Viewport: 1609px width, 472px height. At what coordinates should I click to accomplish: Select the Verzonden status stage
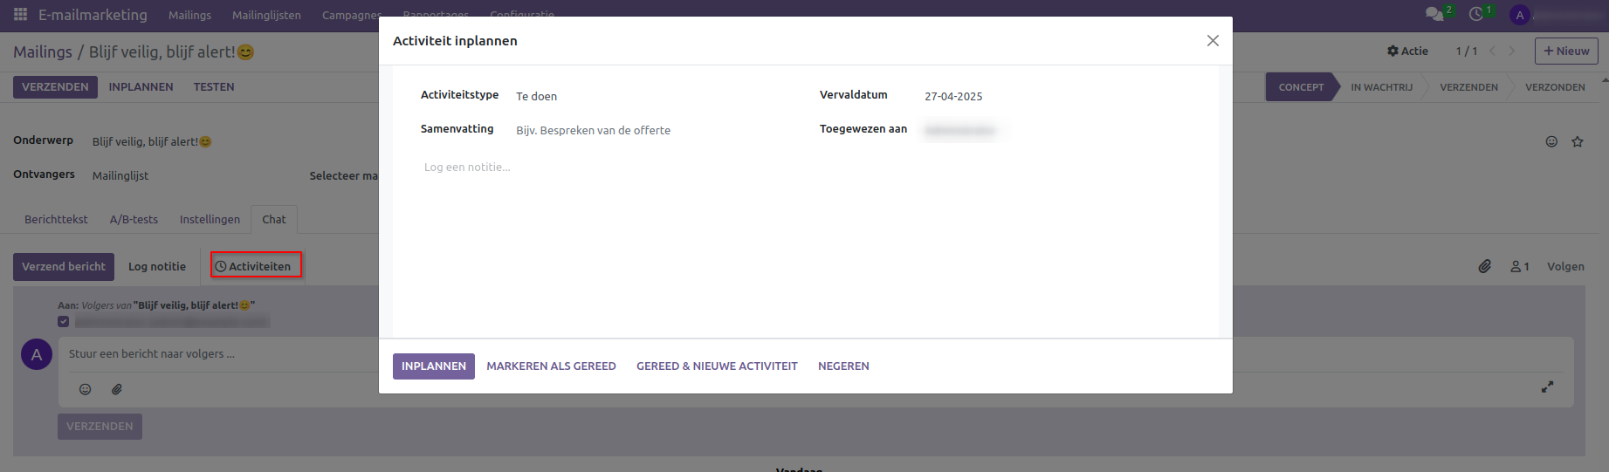pos(1555,87)
